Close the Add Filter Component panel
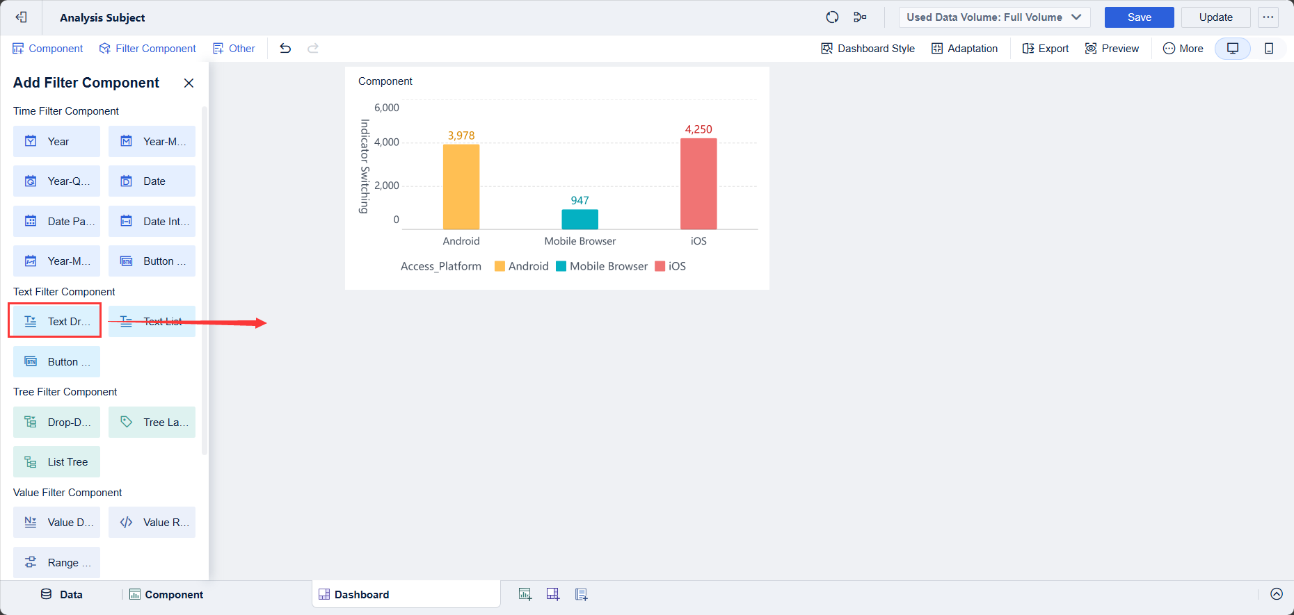1294x615 pixels. click(189, 83)
